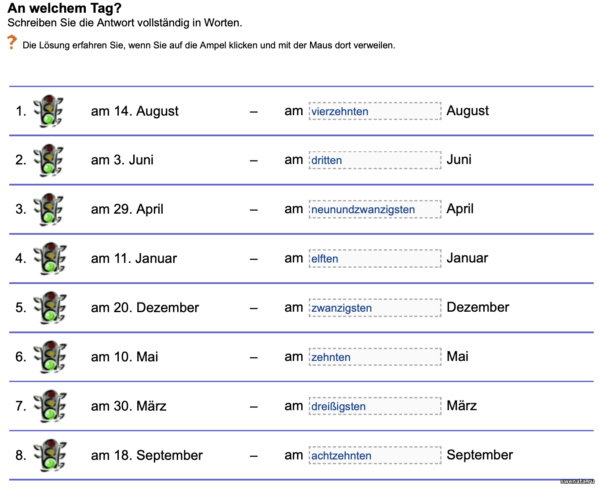Click into the 'elften' answer box
Image resolution: width=599 pixels, height=488 pixels.
coord(375,259)
